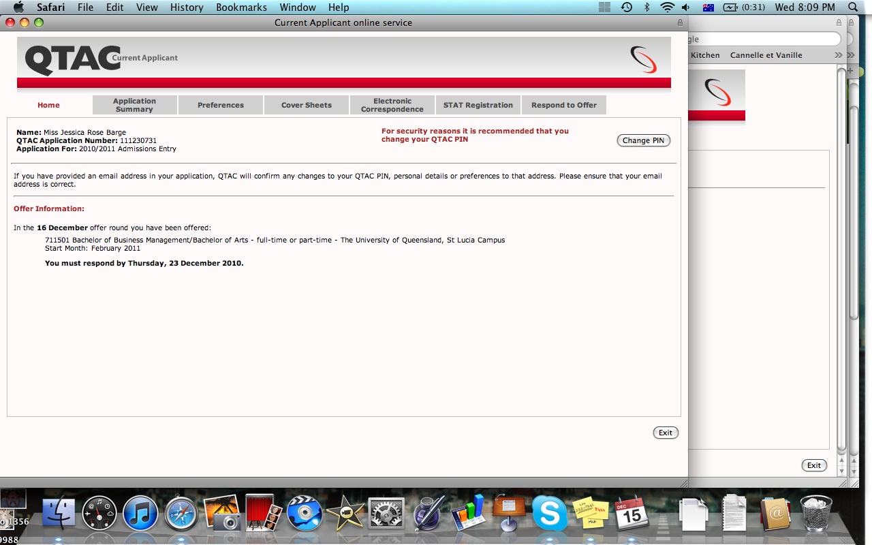Open the Edit menu

click(114, 7)
